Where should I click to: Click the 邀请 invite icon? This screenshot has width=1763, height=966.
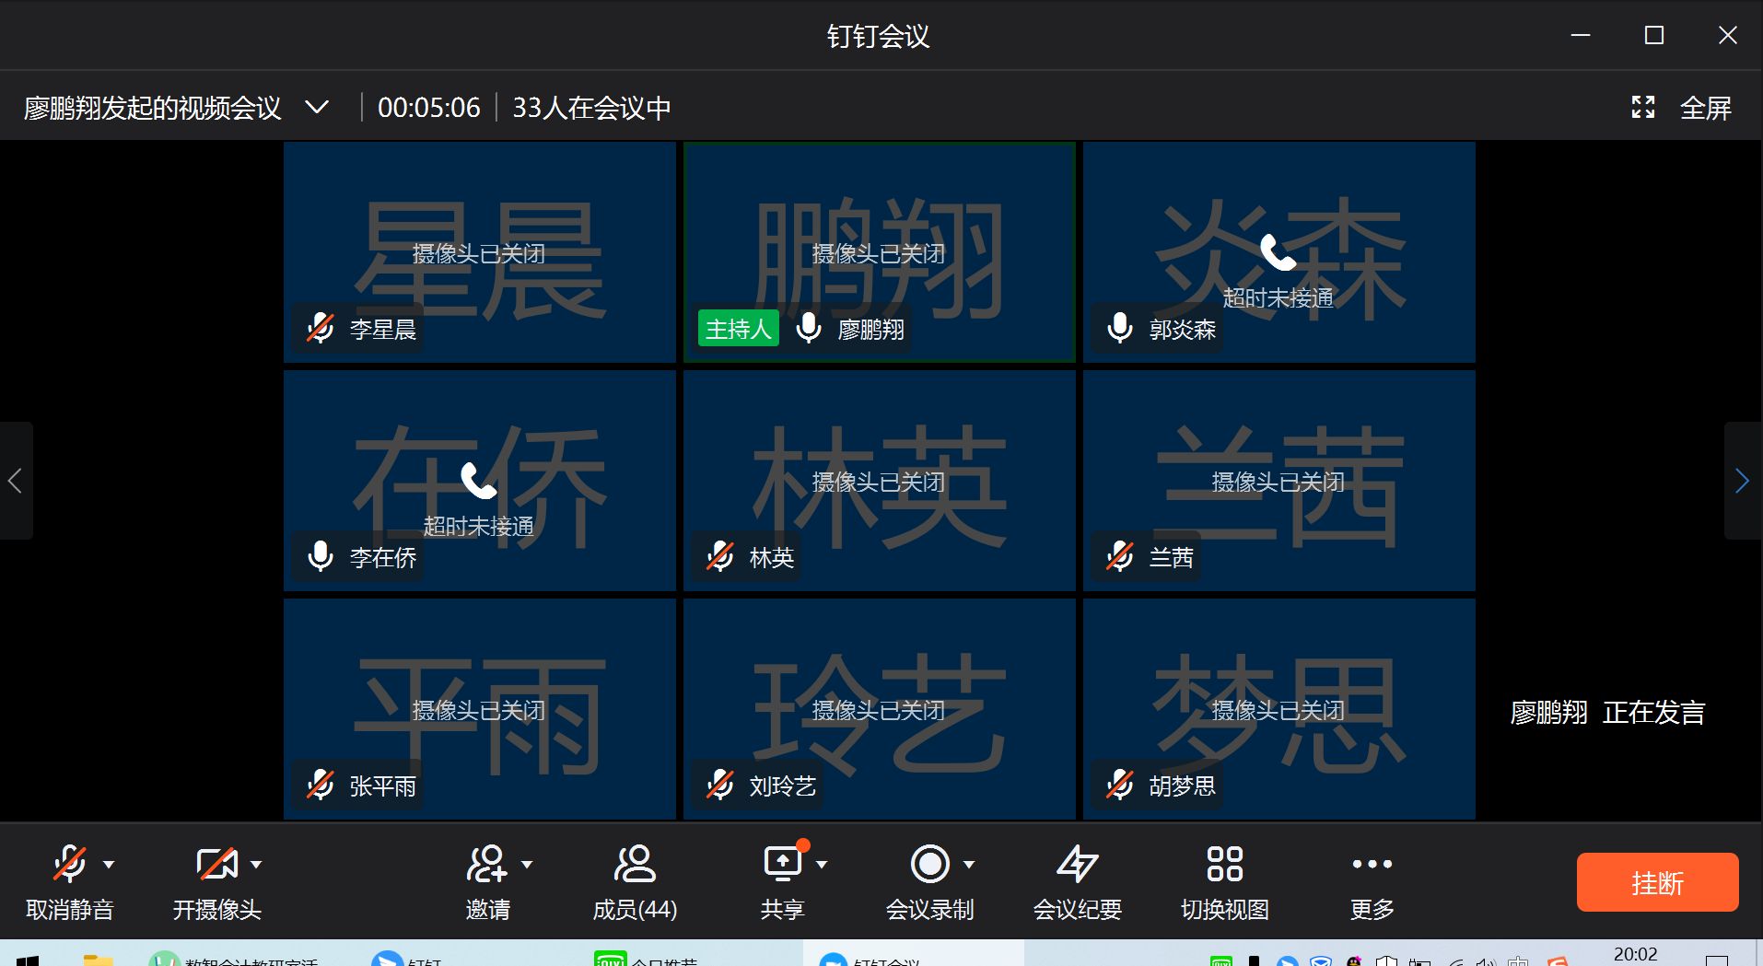[486, 864]
